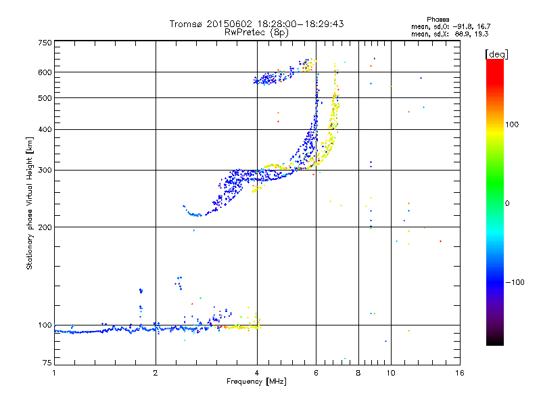Click the x-axis tick label '8'
The width and height of the screenshot is (541, 406).
[358, 373]
